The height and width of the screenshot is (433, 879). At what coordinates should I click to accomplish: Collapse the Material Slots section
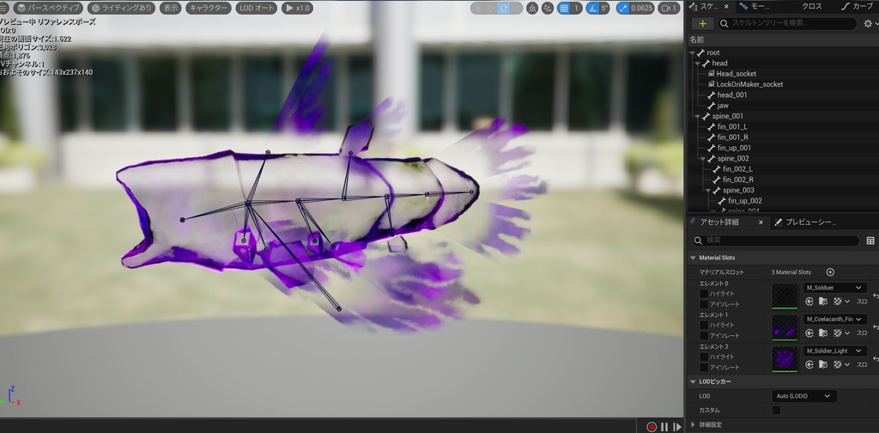693,258
